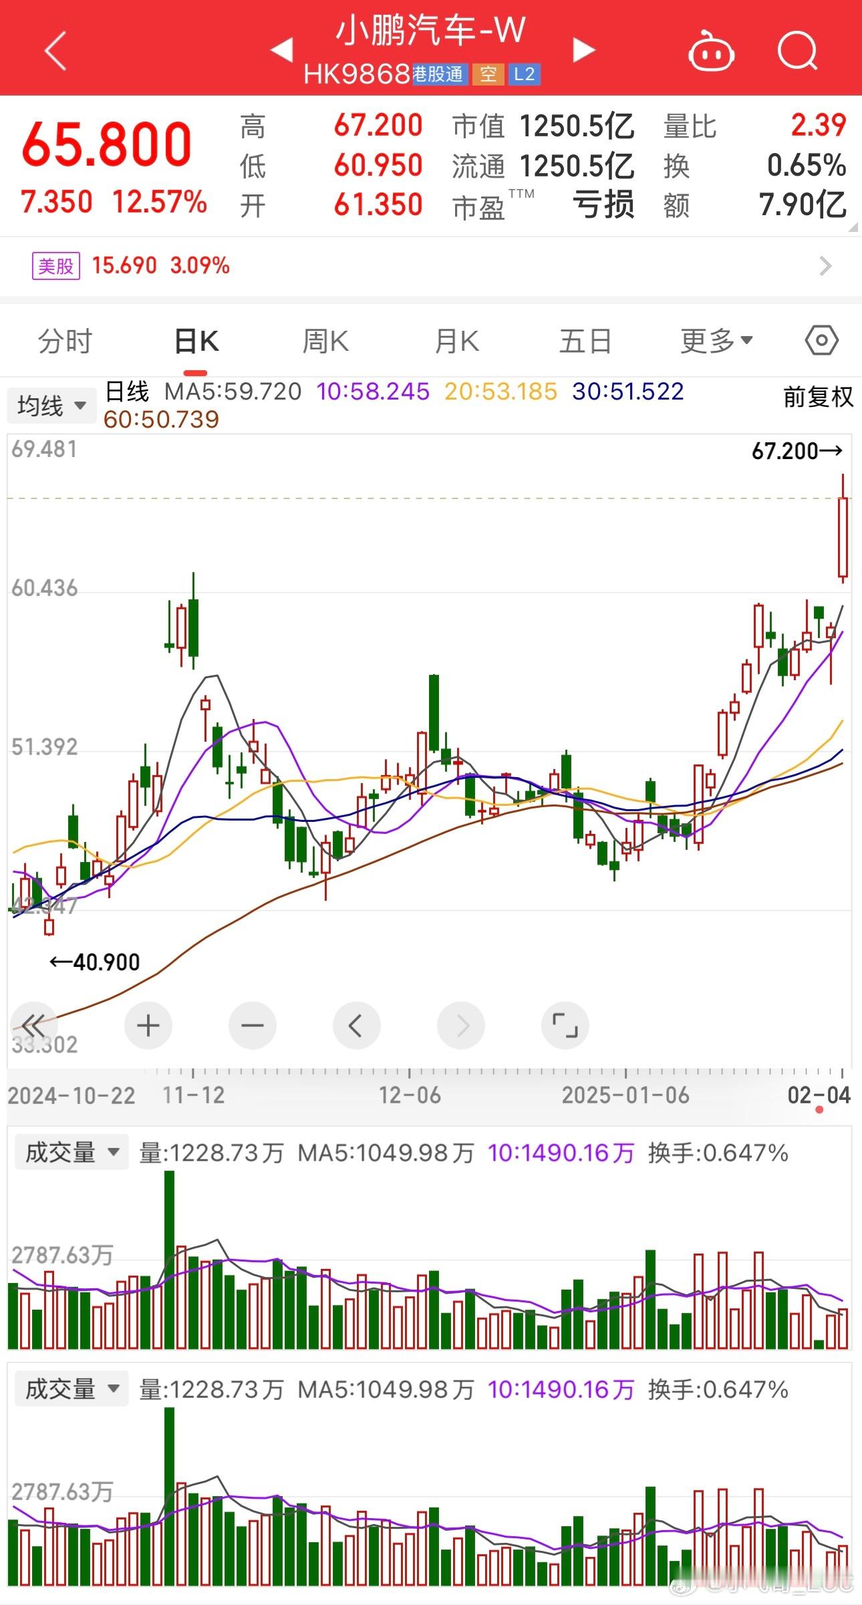Move chart left with arrow button
The width and height of the screenshot is (862, 1605).
356,1025
